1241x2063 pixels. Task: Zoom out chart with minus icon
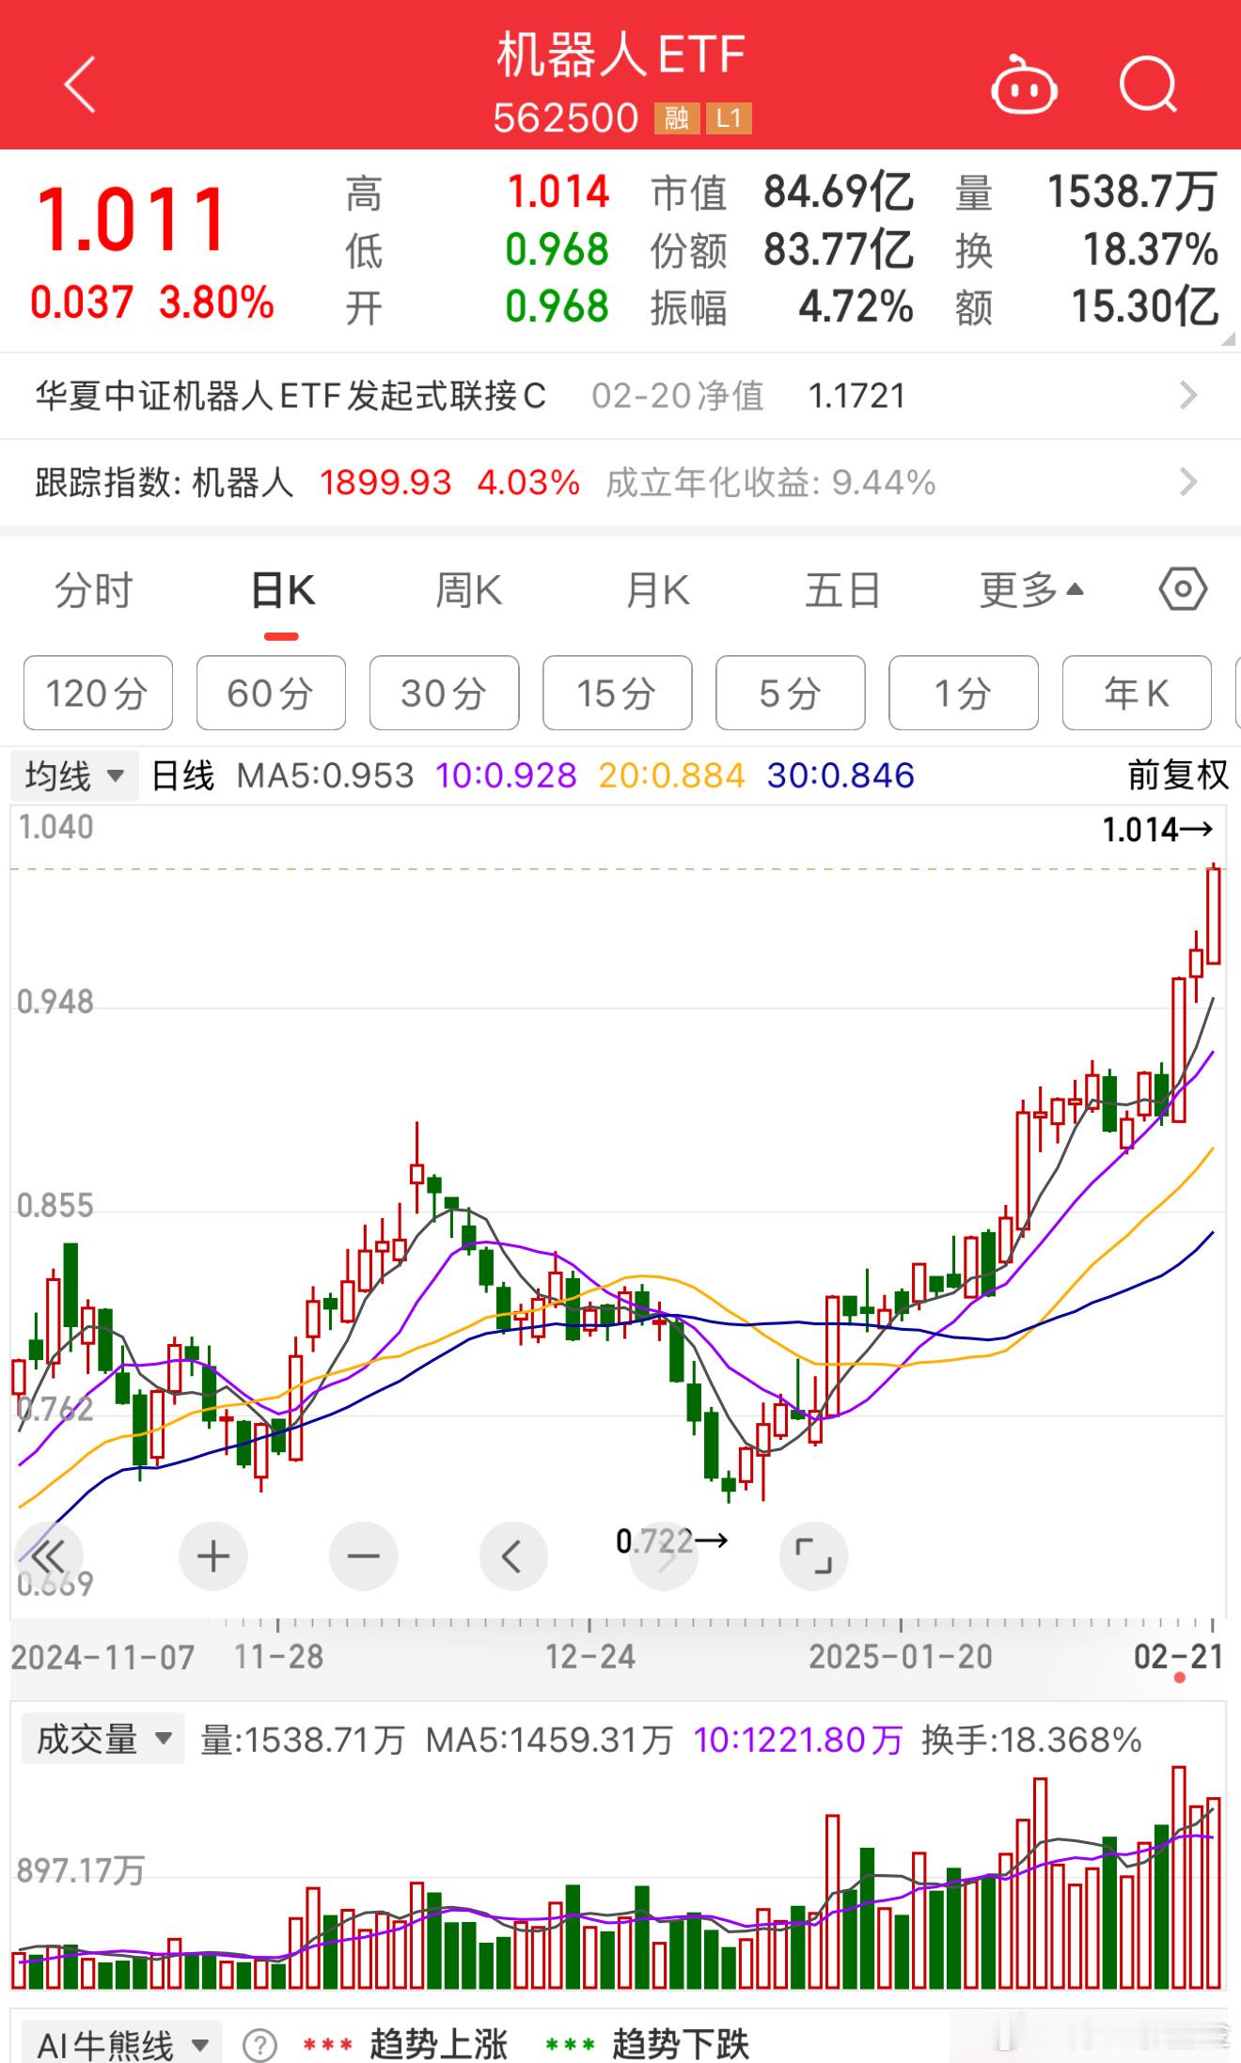[363, 1556]
